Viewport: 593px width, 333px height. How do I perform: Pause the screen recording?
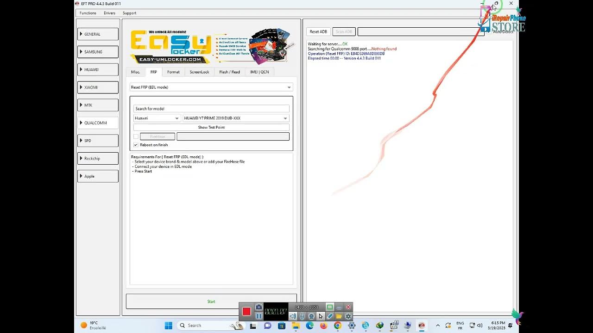click(x=259, y=316)
